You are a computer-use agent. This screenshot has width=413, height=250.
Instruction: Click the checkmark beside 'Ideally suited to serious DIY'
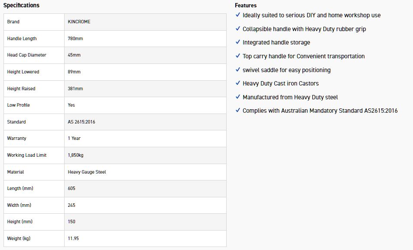pyautogui.click(x=237, y=15)
